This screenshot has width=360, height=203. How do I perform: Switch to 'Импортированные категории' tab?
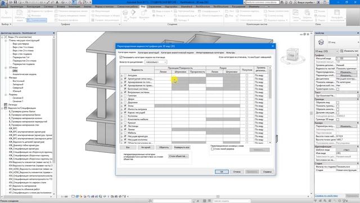210,52
